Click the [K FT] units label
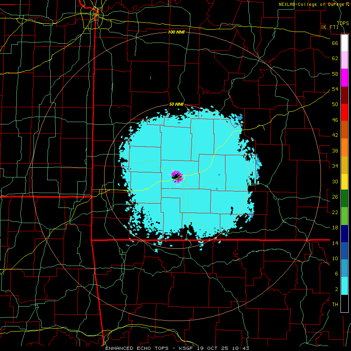The height and width of the screenshot is (351, 351). (330, 27)
